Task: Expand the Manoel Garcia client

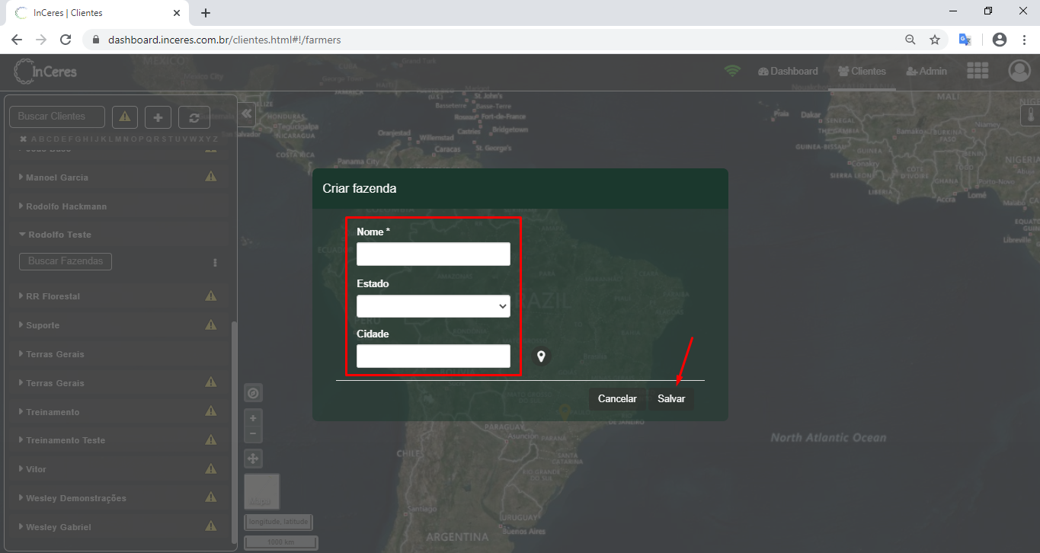Action: (x=21, y=177)
